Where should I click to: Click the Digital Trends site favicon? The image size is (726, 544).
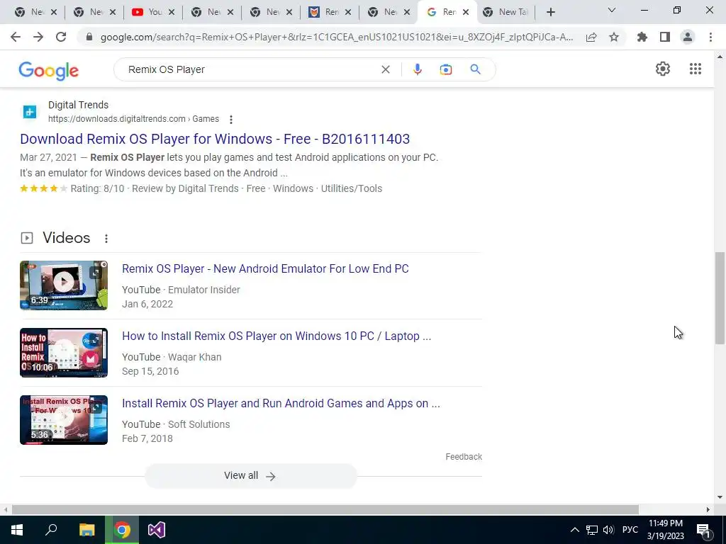(30, 111)
